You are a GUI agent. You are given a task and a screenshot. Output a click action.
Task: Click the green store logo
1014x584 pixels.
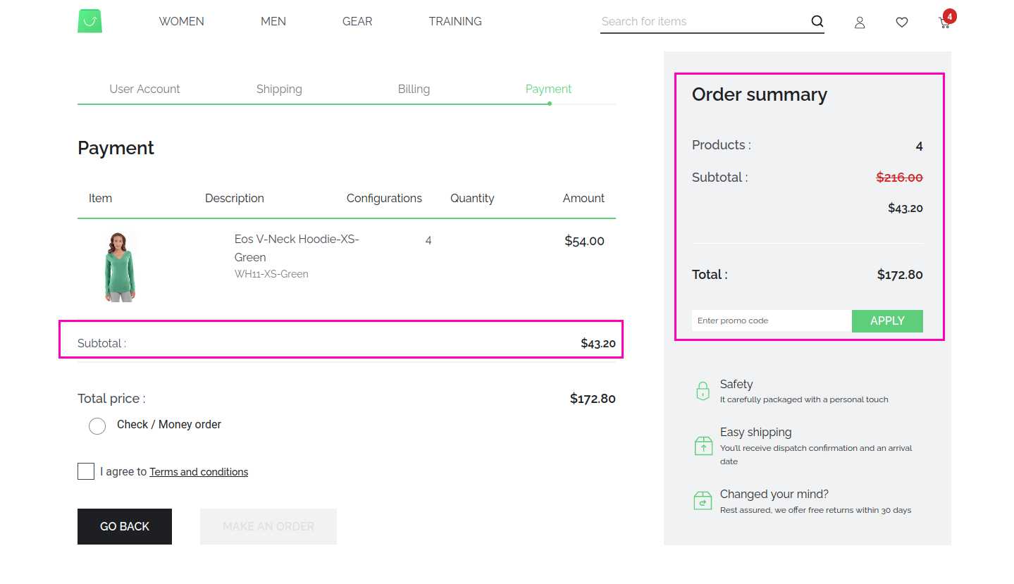coord(89,21)
